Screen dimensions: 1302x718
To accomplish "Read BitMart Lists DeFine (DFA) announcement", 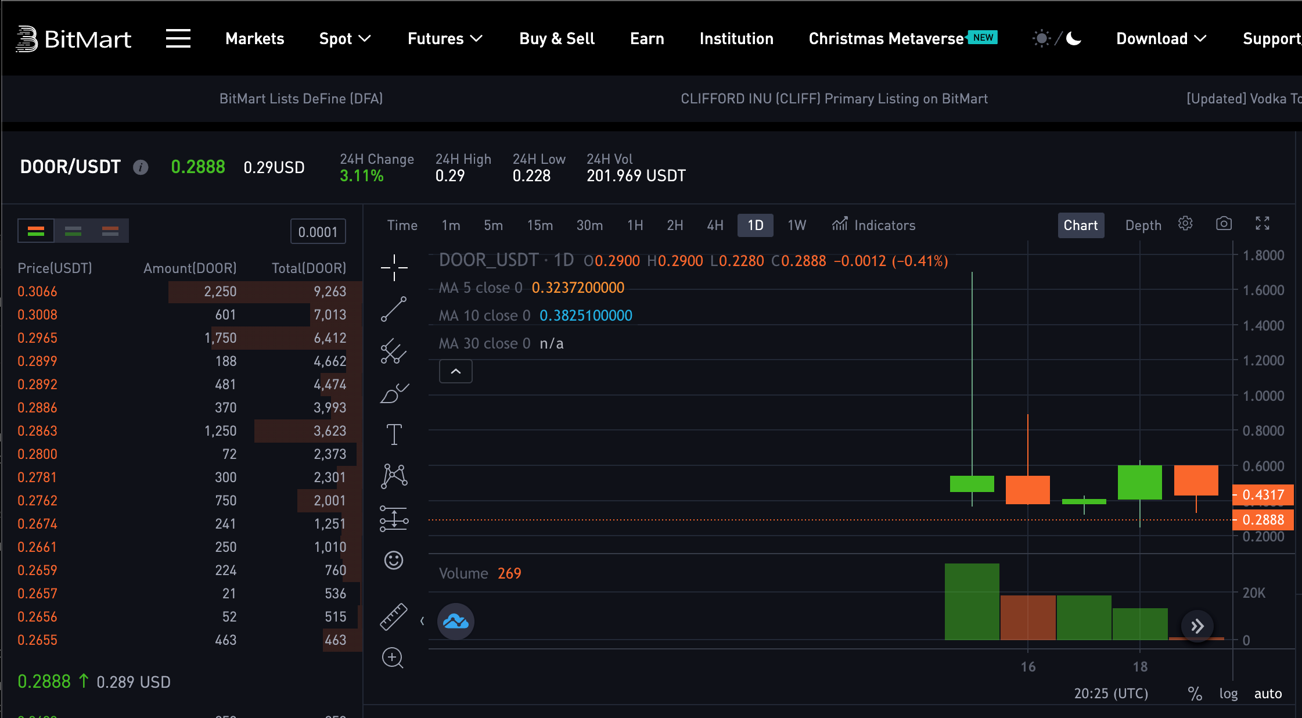I will (x=301, y=99).
